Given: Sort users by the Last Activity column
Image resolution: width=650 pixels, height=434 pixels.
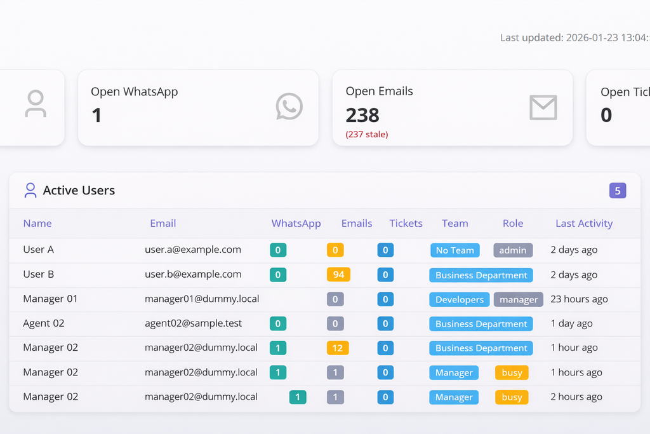Looking at the screenshot, I should coord(583,223).
